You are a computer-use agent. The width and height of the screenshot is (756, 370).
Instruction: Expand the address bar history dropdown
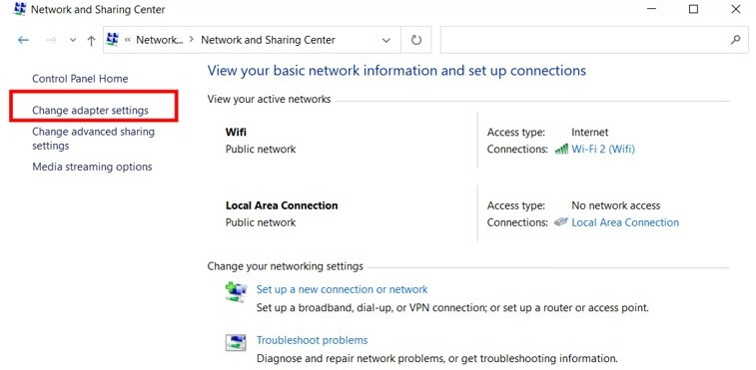386,40
